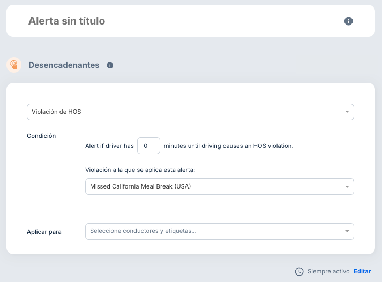Viewport: 382px width, 282px height.
Task: Click the Siempre activo schedule text
Action: point(328,271)
